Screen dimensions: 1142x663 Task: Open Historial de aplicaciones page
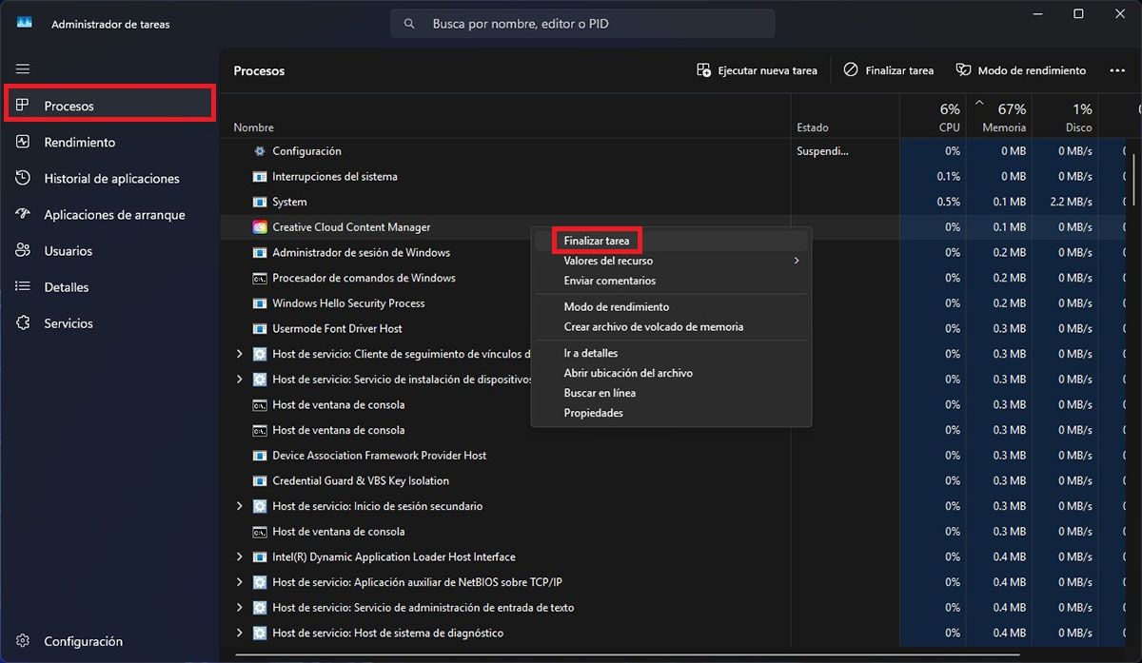pos(111,178)
